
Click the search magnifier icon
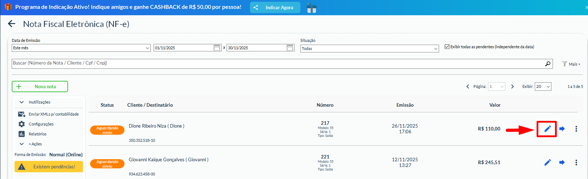[548, 63]
